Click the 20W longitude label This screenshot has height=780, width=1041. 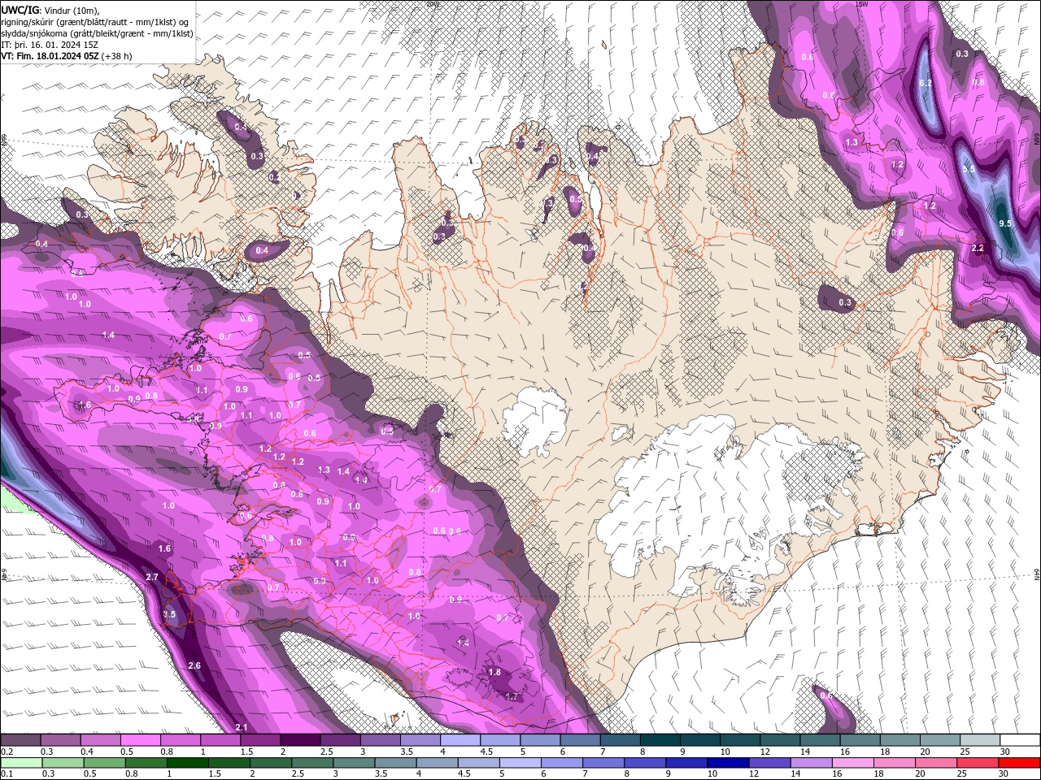[431, 4]
